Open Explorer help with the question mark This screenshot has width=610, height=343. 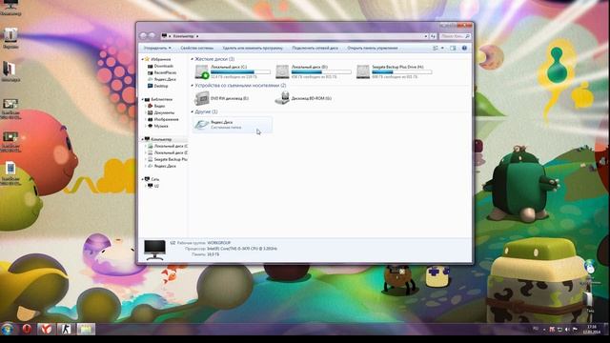[x=464, y=48]
